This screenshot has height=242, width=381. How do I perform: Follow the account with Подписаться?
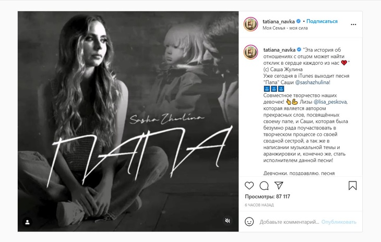322,21
